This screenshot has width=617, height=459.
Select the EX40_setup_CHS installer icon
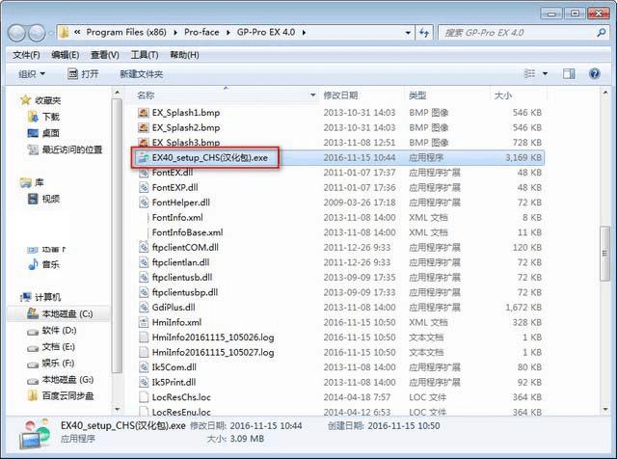click(x=143, y=158)
